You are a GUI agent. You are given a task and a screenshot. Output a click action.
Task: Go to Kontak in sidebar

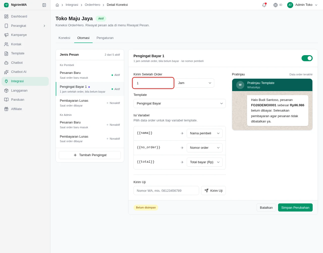click(x=25, y=44)
